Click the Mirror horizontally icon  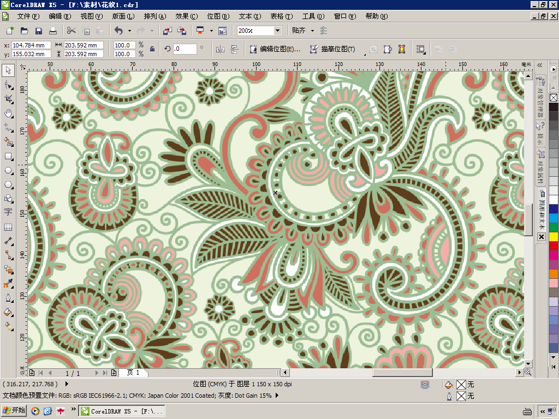[221, 49]
